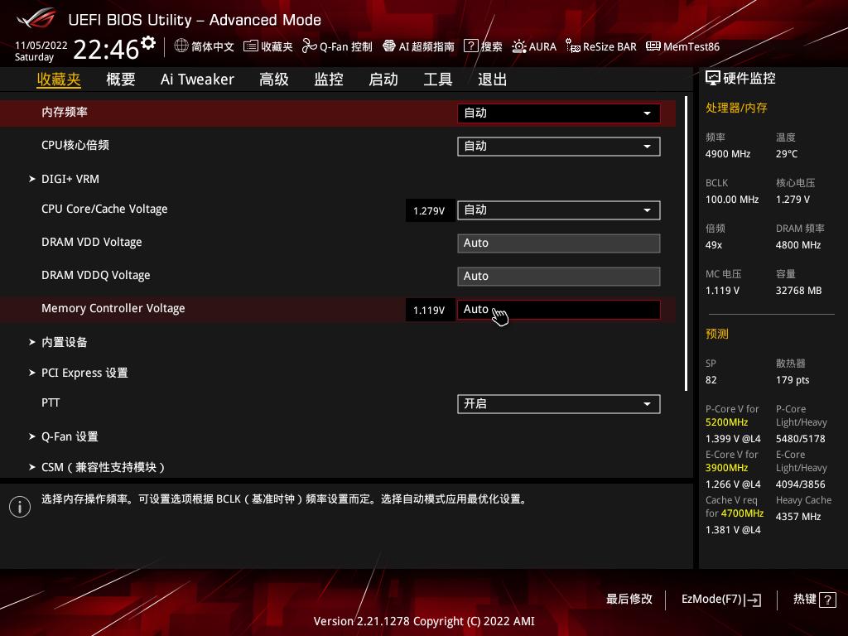Expand the DIGI+ VRM section

click(70, 179)
